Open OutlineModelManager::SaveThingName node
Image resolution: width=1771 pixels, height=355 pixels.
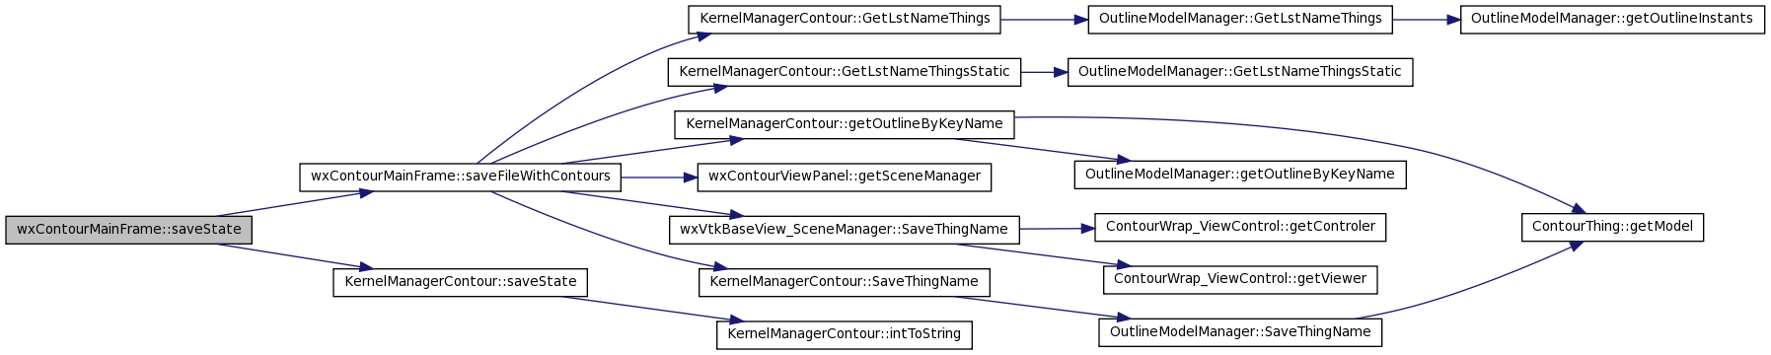tap(1240, 332)
